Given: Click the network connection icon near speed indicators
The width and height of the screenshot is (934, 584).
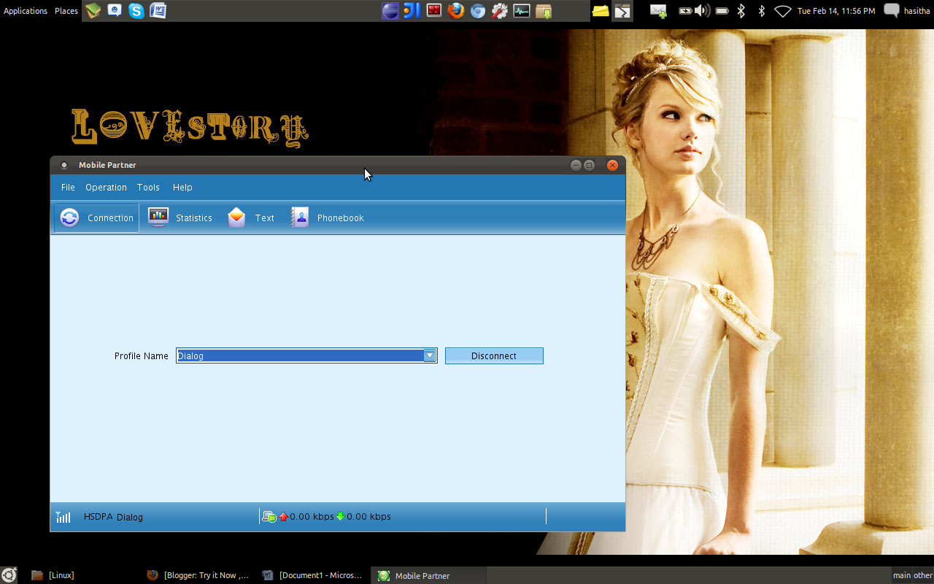Looking at the screenshot, I should (x=269, y=516).
